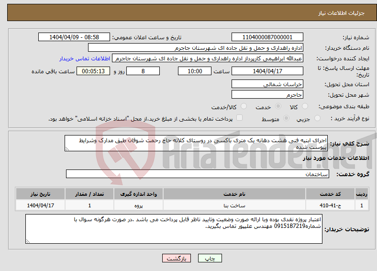Viewport: 377px width, 271px height.
Task: Click the announcement date field 1404/04/09 - 08:58
Action: click(x=74, y=37)
